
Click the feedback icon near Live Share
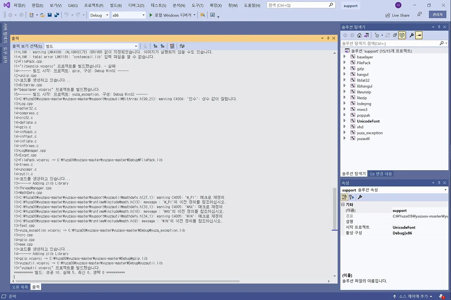click(419, 14)
